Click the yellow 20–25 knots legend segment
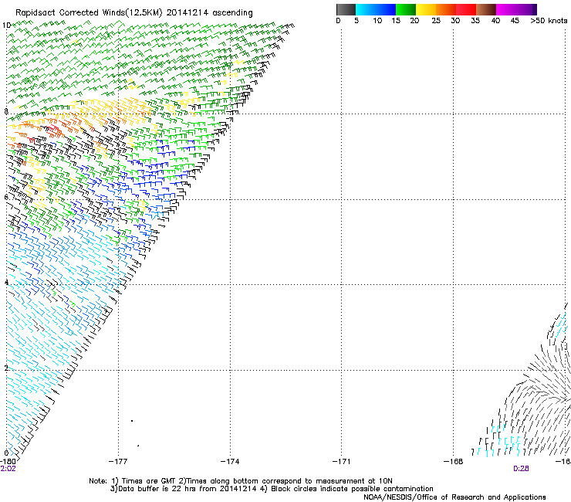The height and width of the screenshot is (502, 571). (426, 9)
